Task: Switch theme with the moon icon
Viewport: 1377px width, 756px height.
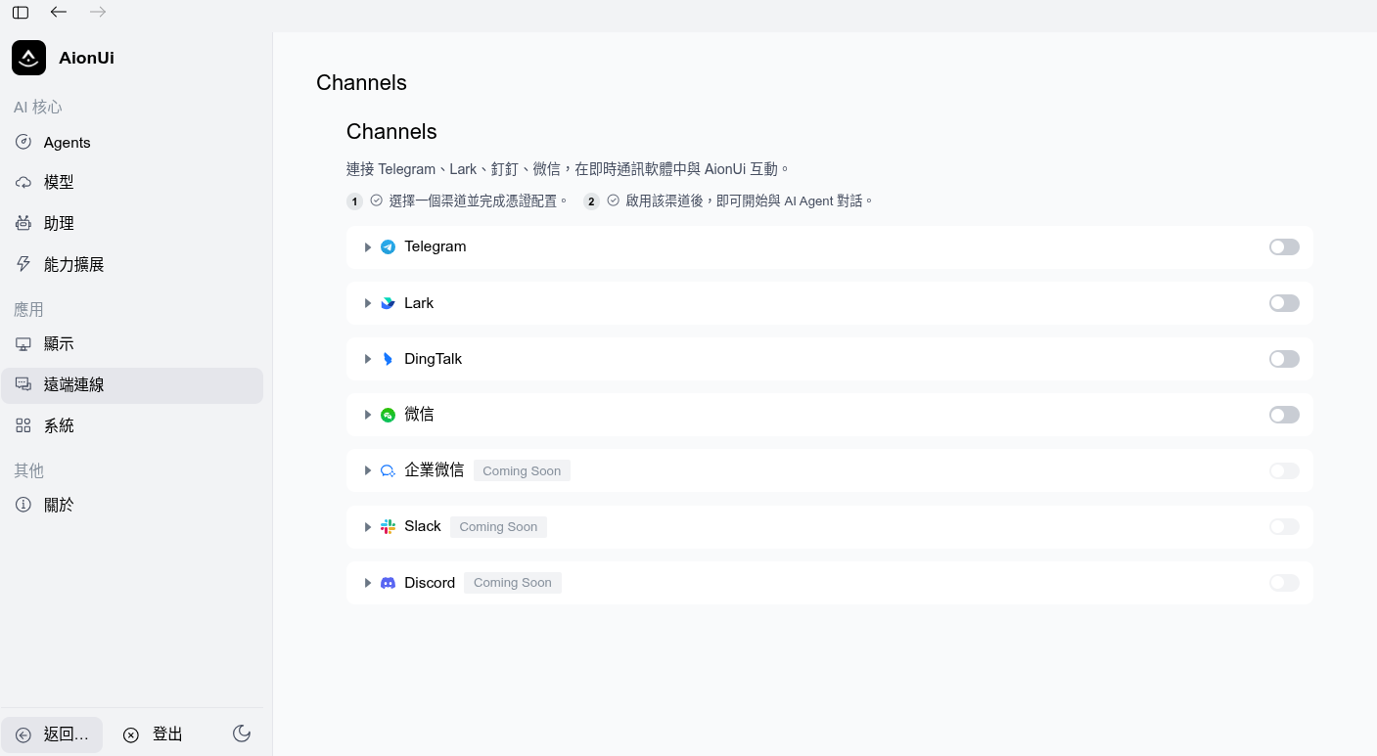Action: pos(242,734)
